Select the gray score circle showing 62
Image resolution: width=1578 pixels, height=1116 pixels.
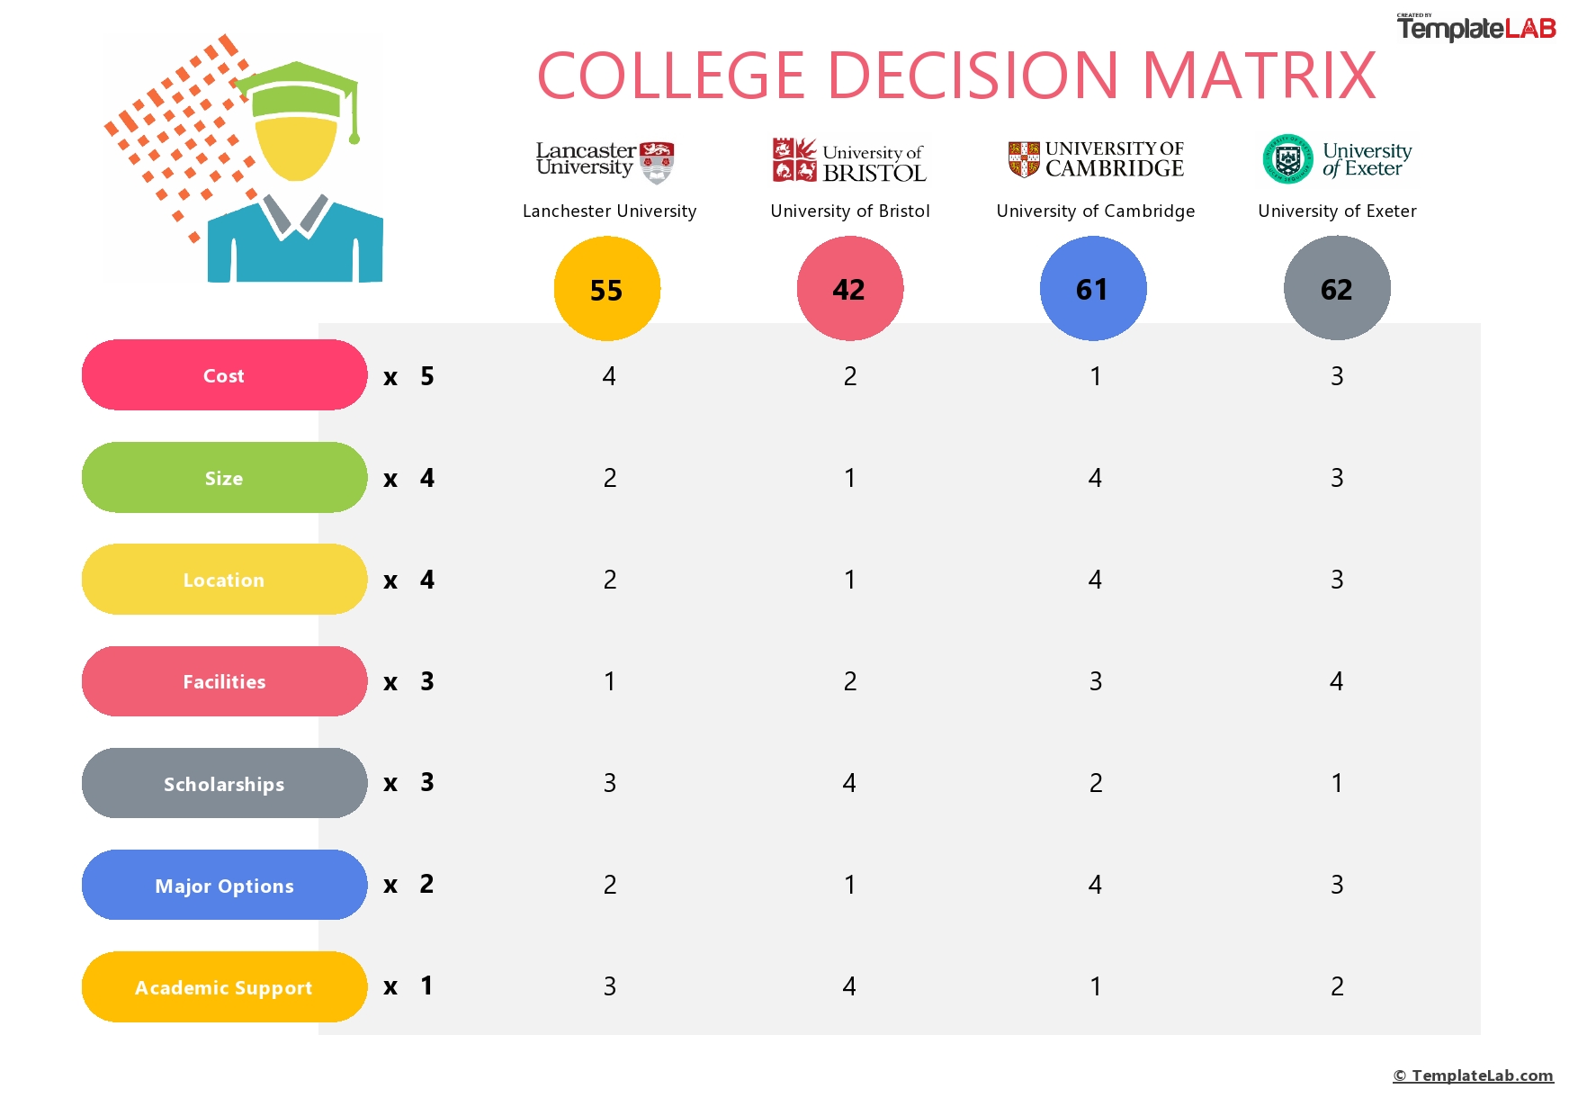pos(1337,289)
